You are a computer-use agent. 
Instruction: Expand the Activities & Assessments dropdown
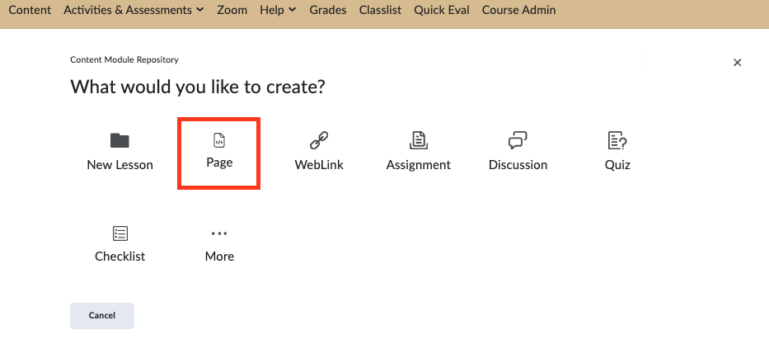tap(134, 11)
